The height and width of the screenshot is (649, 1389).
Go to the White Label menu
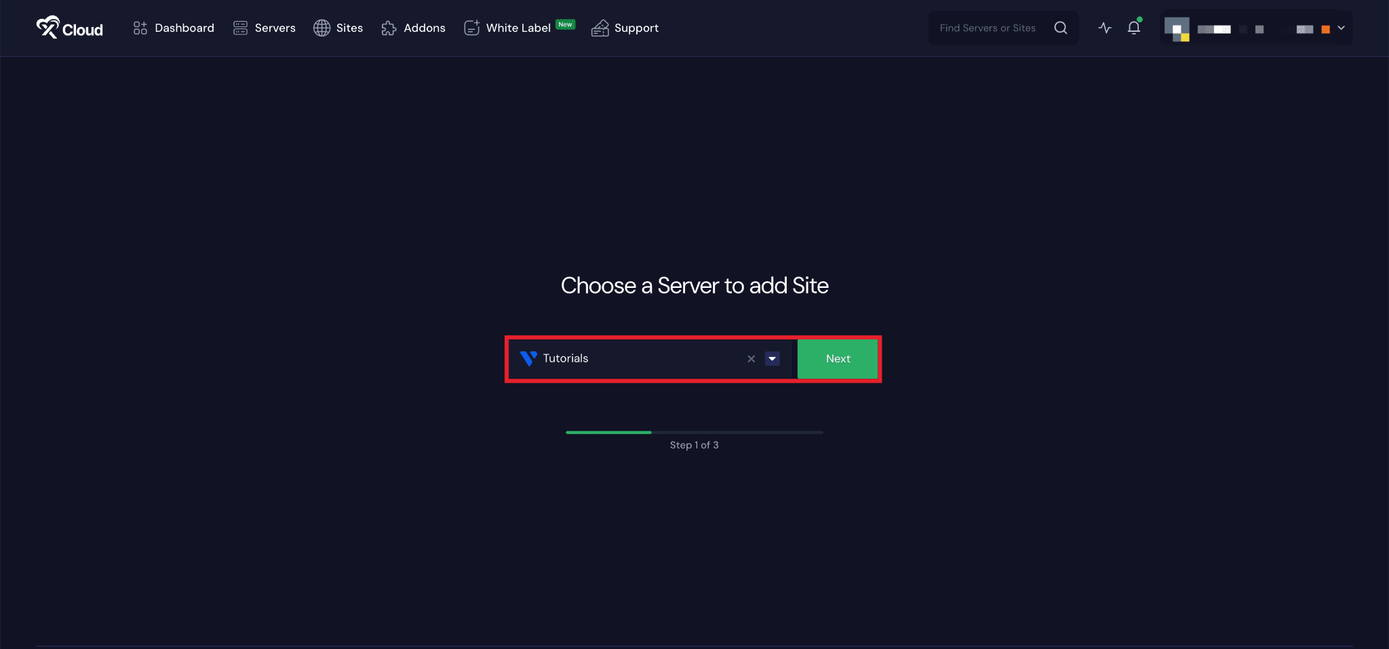click(x=517, y=28)
